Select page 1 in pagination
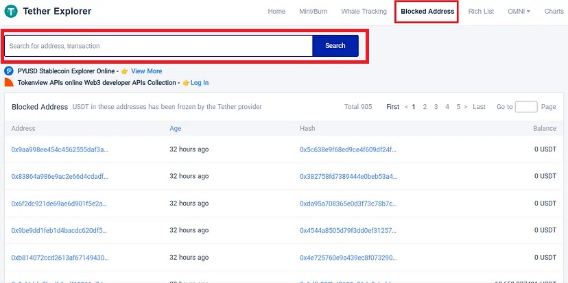This screenshot has width=568, height=283. 414,107
